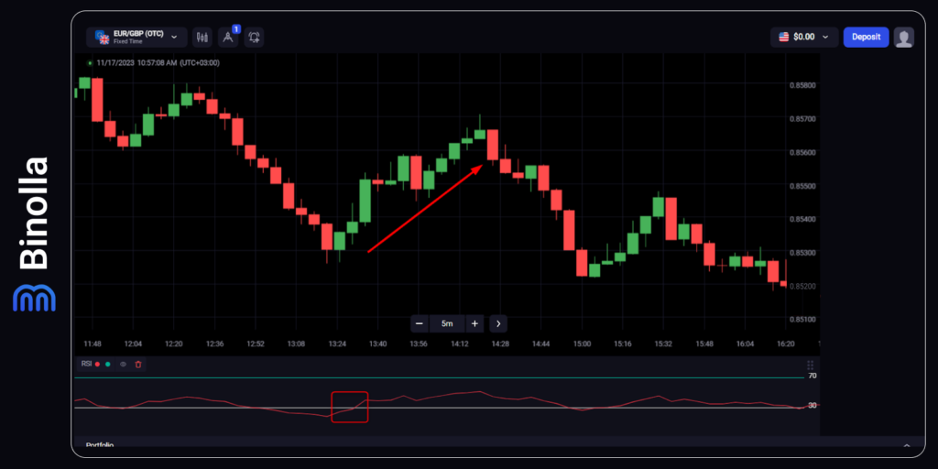The height and width of the screenshot is (469, 938).
Task: Open the EUR/GBP (OTC) asset selector
Action: click(136, 37)
